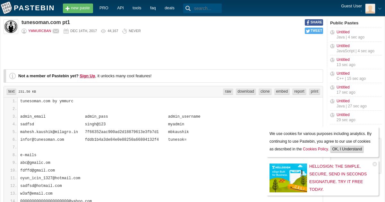Accept cookies with OK, I Understand
This screenshot has width=385, height=202.
pos(347,149)
